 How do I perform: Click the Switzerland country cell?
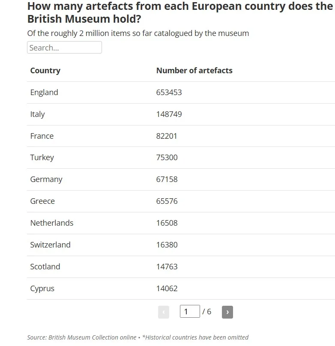tap(50, 245)
